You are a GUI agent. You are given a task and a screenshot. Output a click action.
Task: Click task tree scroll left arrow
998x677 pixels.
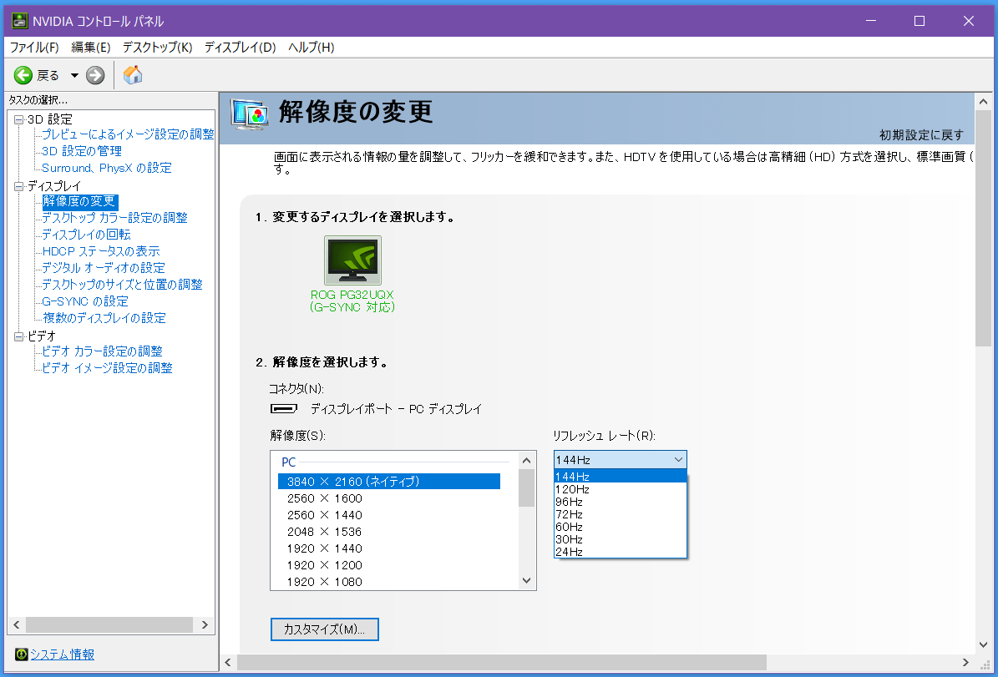tap(17, 624)
